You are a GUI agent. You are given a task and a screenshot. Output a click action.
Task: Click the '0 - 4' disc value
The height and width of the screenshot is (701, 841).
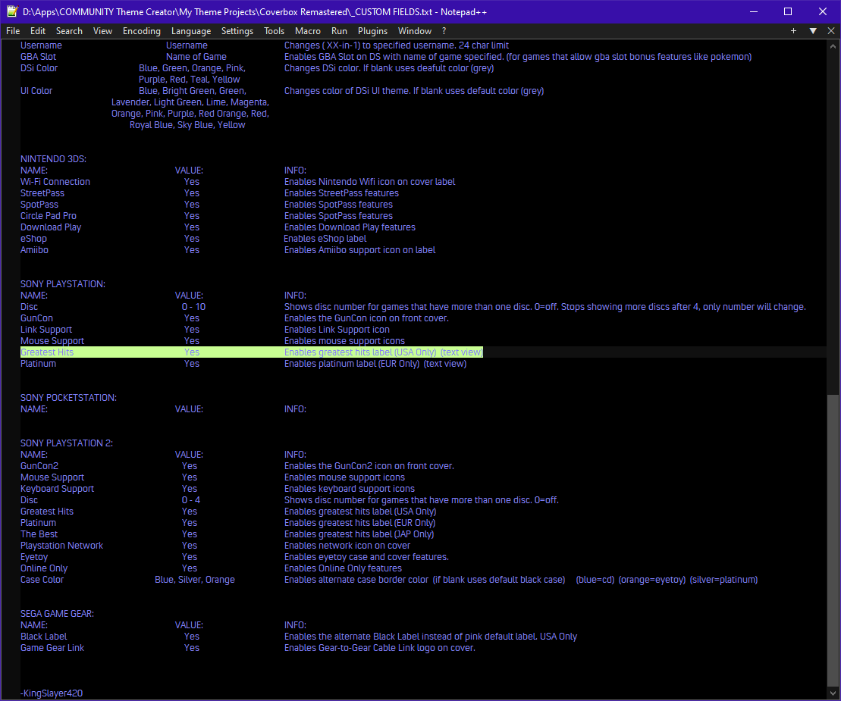click(191, 500)
